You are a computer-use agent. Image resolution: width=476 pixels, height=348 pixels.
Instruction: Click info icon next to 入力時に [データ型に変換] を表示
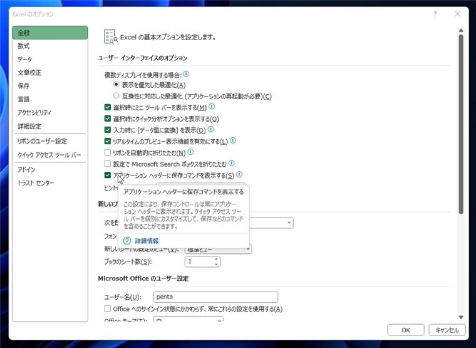tap(210, 129)
